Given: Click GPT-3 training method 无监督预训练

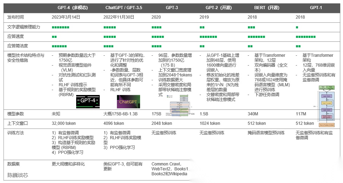Looking at the screenshot, I should coord(164,133).
